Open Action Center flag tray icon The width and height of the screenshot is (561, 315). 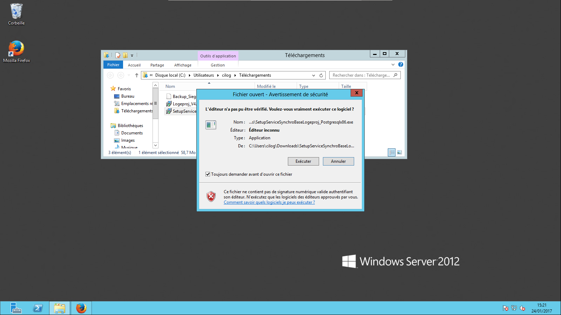tap(505, 308)
